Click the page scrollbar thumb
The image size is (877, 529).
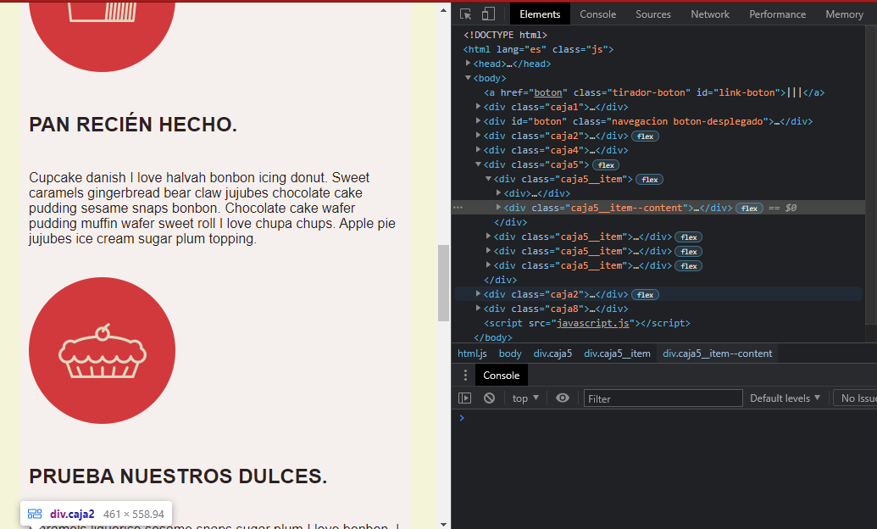pyautogui.click(x=443, y=282)
